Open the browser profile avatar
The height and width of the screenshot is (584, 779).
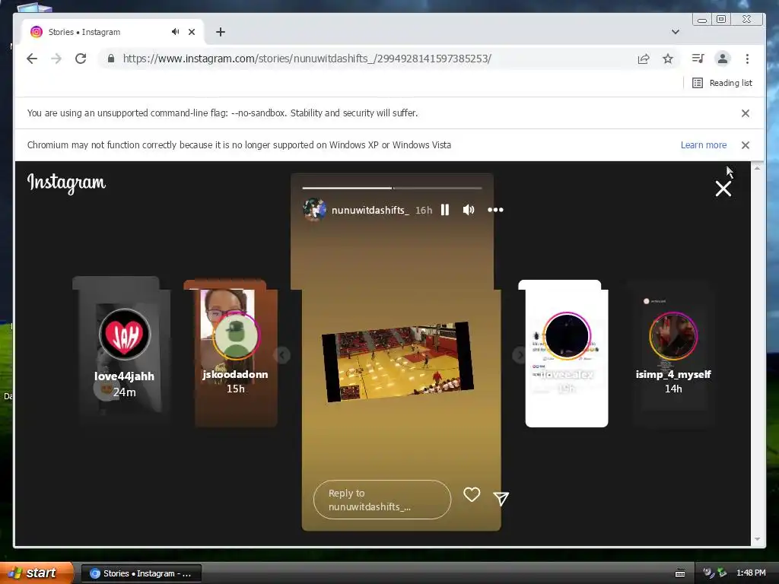(723, 59)
